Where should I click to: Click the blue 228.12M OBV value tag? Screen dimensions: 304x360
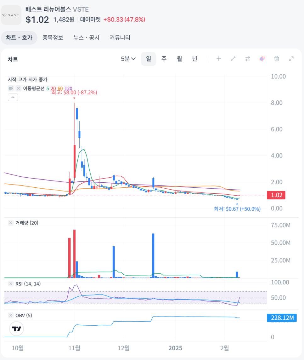[282, 318]
